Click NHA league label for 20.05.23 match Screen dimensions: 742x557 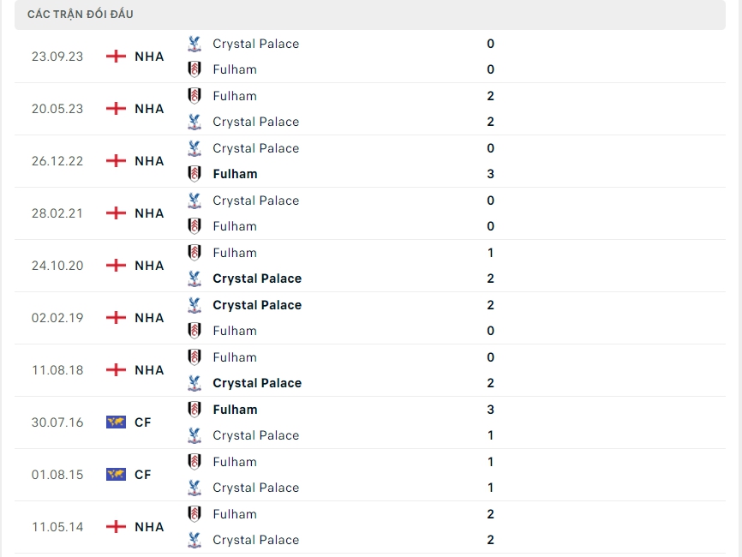[149, 109]
